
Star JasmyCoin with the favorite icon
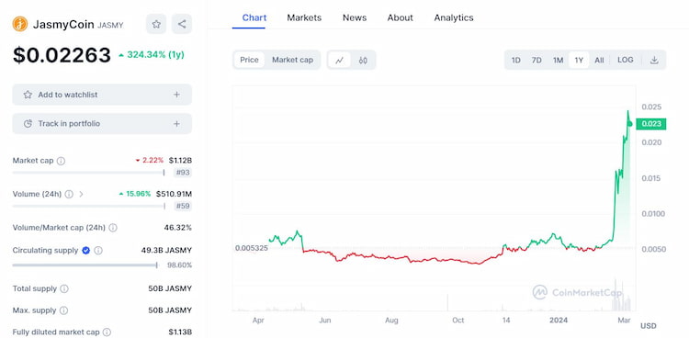pyautogui.click(x=156, y=24)
